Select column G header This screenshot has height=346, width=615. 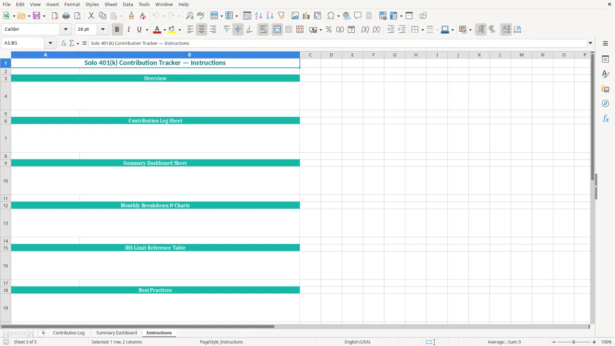(395, 55)
